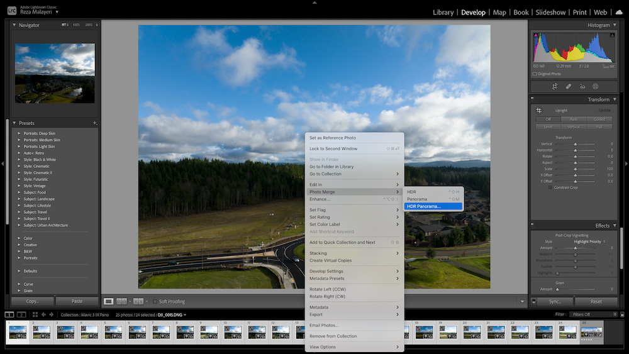Switch to Before/After Y|Y view icon
Screen dimensions: 629x354
pos(138,301)
